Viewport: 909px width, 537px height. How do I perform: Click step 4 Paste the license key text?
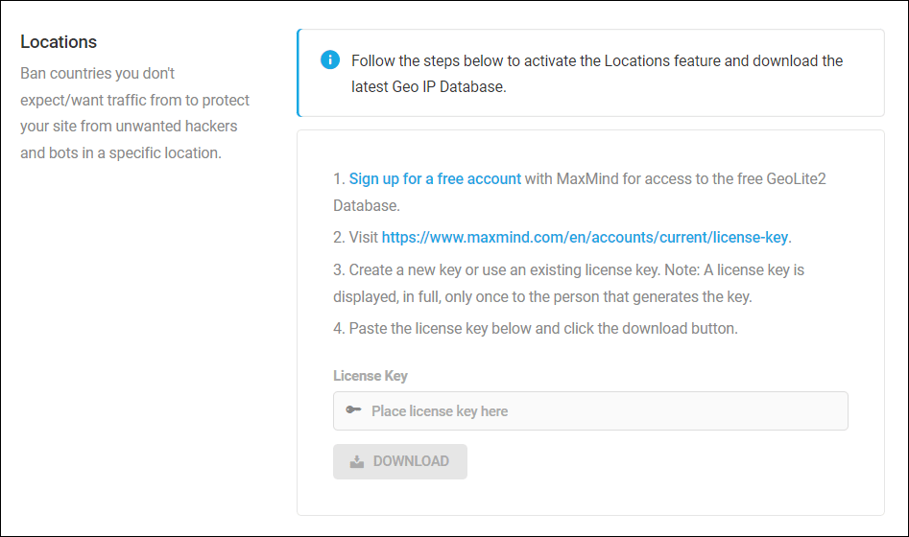(536, 329)
